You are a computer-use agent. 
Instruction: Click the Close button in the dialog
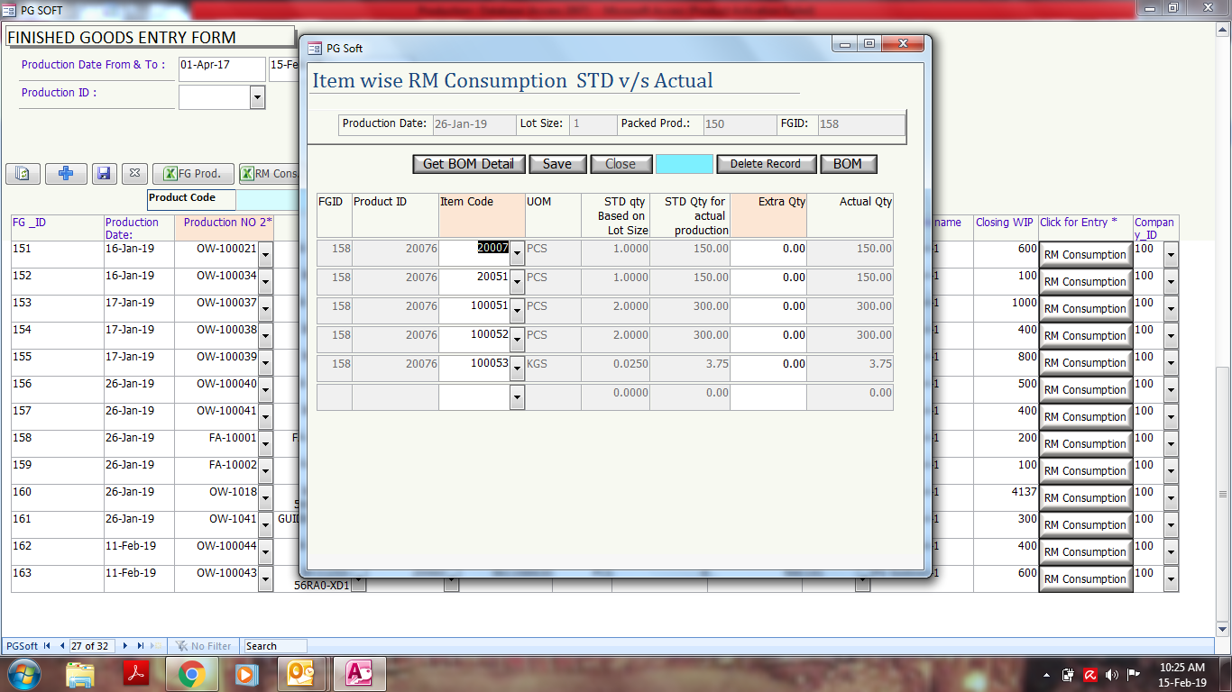[x=620, y=164]
